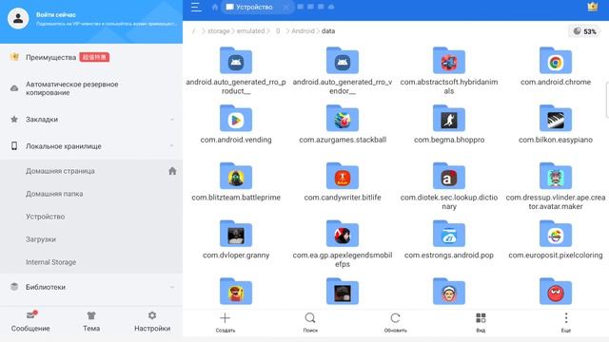
Task: Open com.diotek.sec.lookup.dictionary folder
Action: click(449, 186)
